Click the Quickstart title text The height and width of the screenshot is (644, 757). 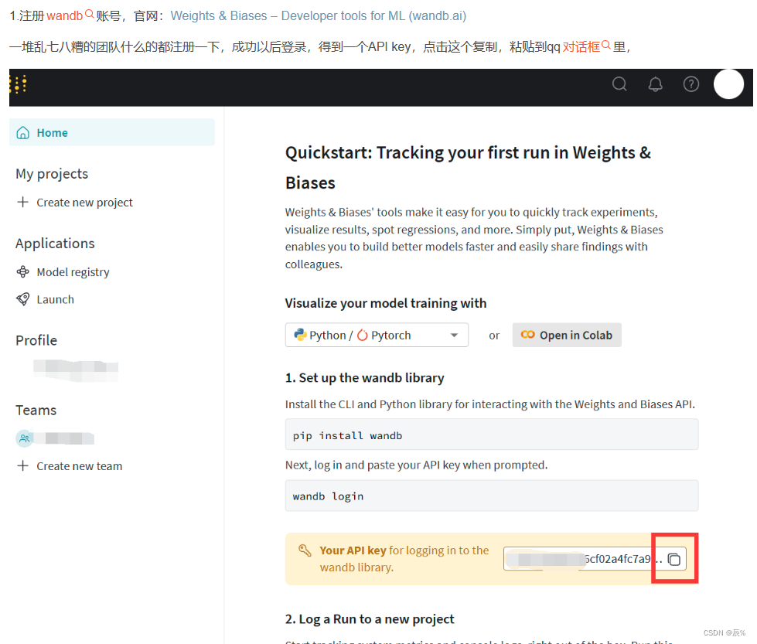coord(469,168)
